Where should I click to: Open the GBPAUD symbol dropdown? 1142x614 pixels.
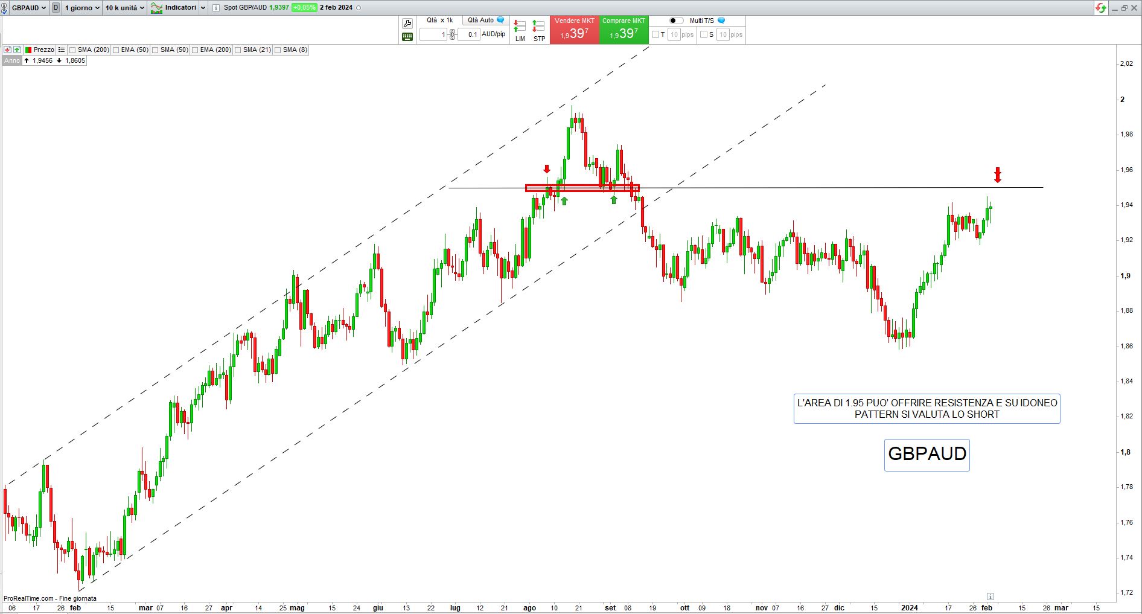[x=28, y=8]
